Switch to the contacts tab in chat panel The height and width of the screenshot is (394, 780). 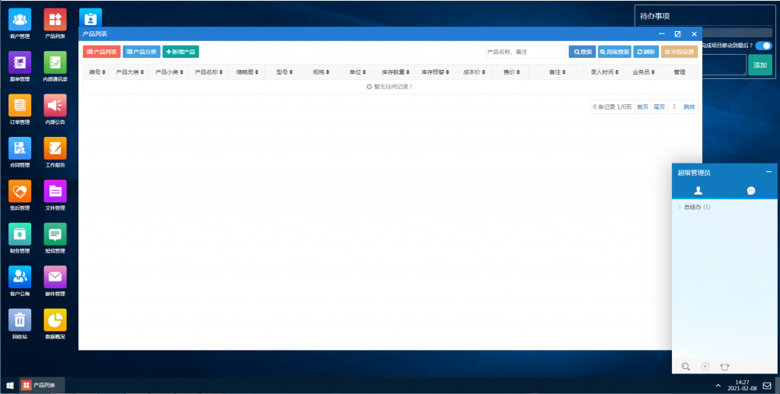coord(698,191)
